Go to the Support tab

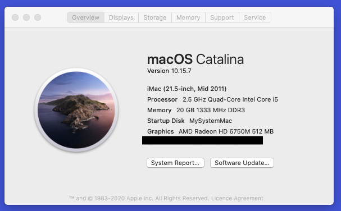(222, 17)
